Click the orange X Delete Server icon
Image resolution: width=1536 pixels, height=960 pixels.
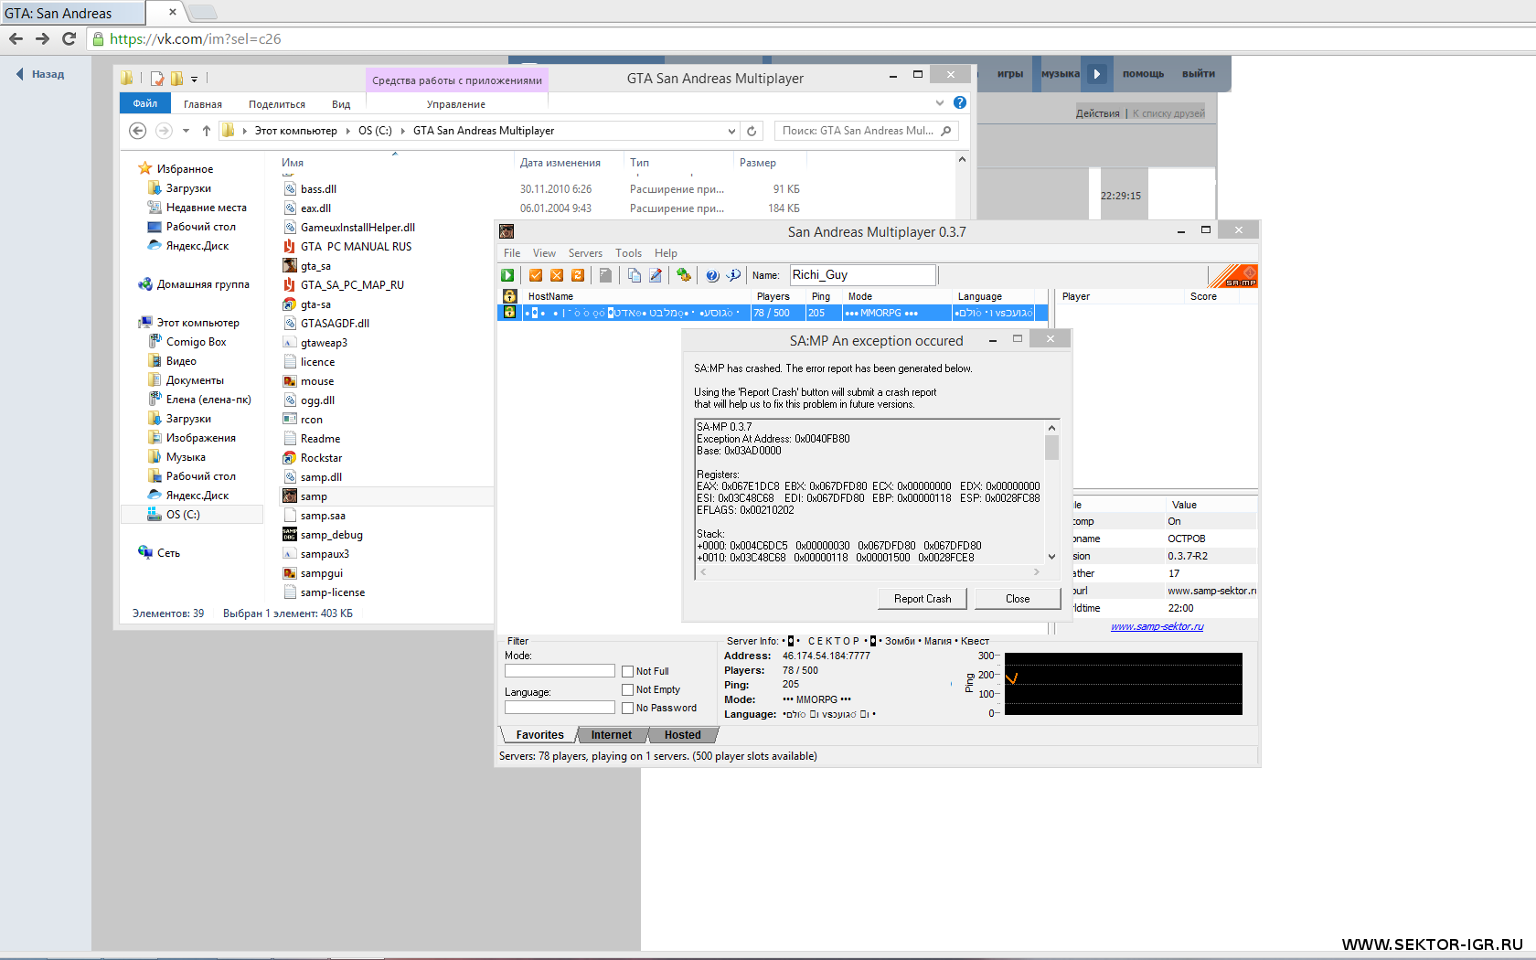557,275
